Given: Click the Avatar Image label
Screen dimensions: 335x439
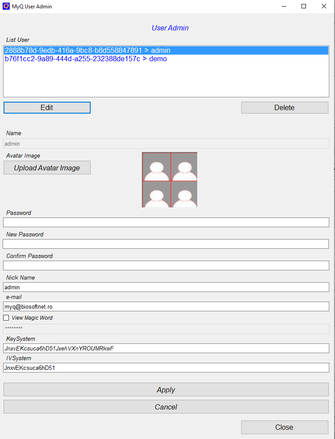Looking at the screenshot, I should (23, 156).
